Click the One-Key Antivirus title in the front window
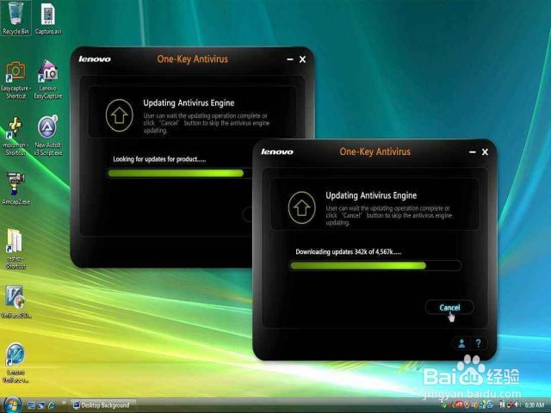 [x=375, y=151]
